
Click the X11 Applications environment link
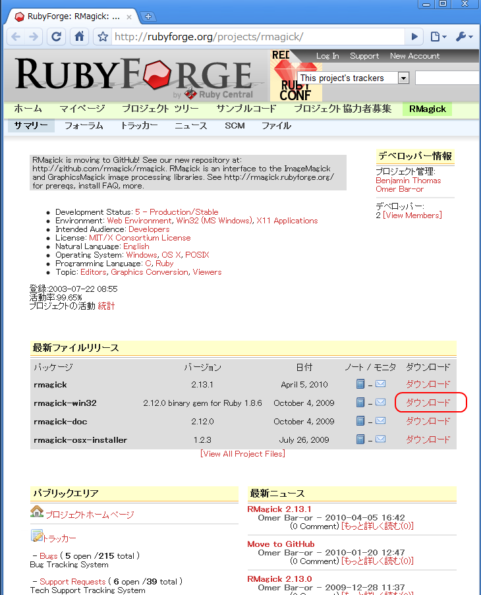(x=287, y=221)
